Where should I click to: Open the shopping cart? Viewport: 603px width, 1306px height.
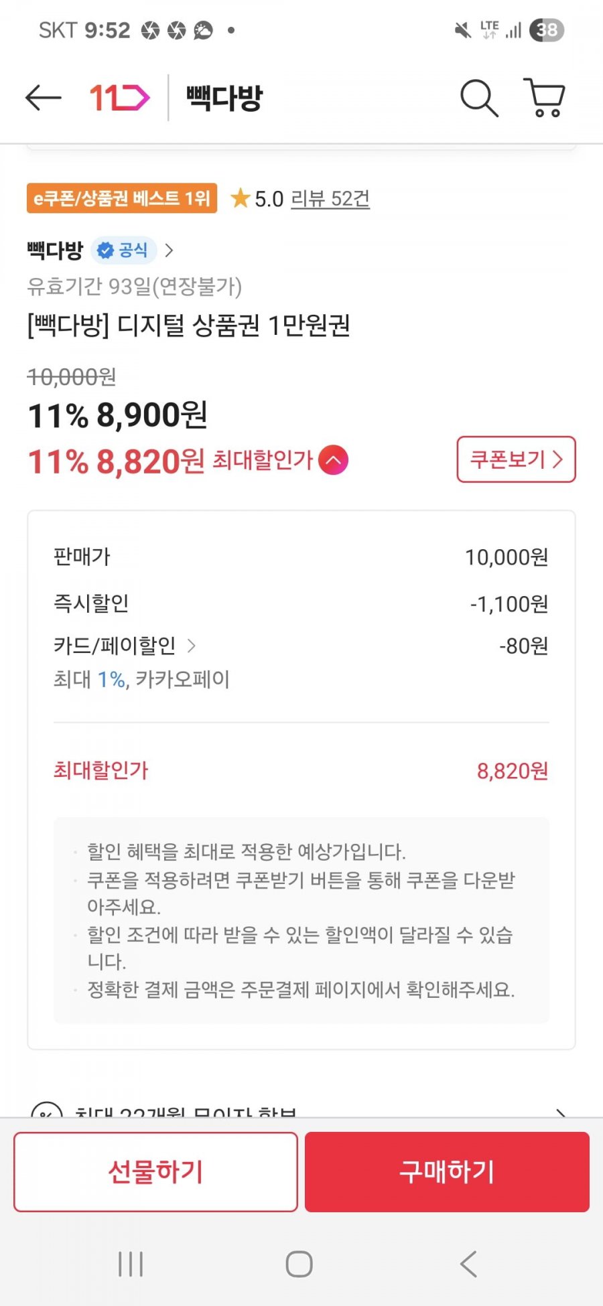(545, 98)
